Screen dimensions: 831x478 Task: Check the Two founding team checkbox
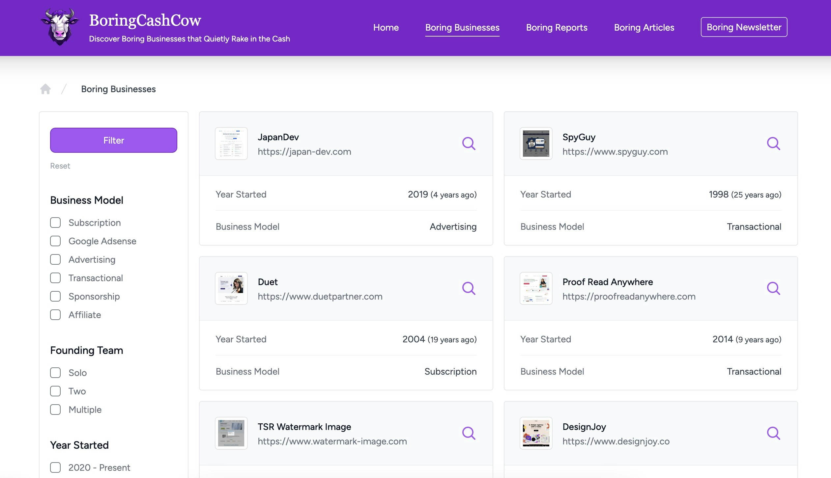click(55, 391)
